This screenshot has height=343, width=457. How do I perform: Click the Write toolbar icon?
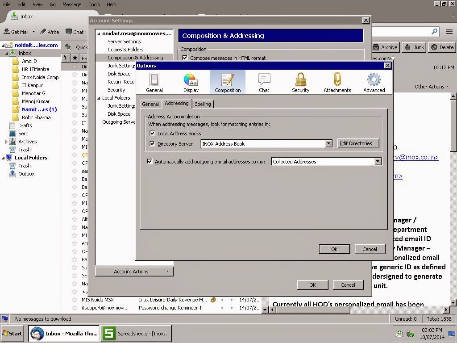pyautogui.click(x=49, y=32)
